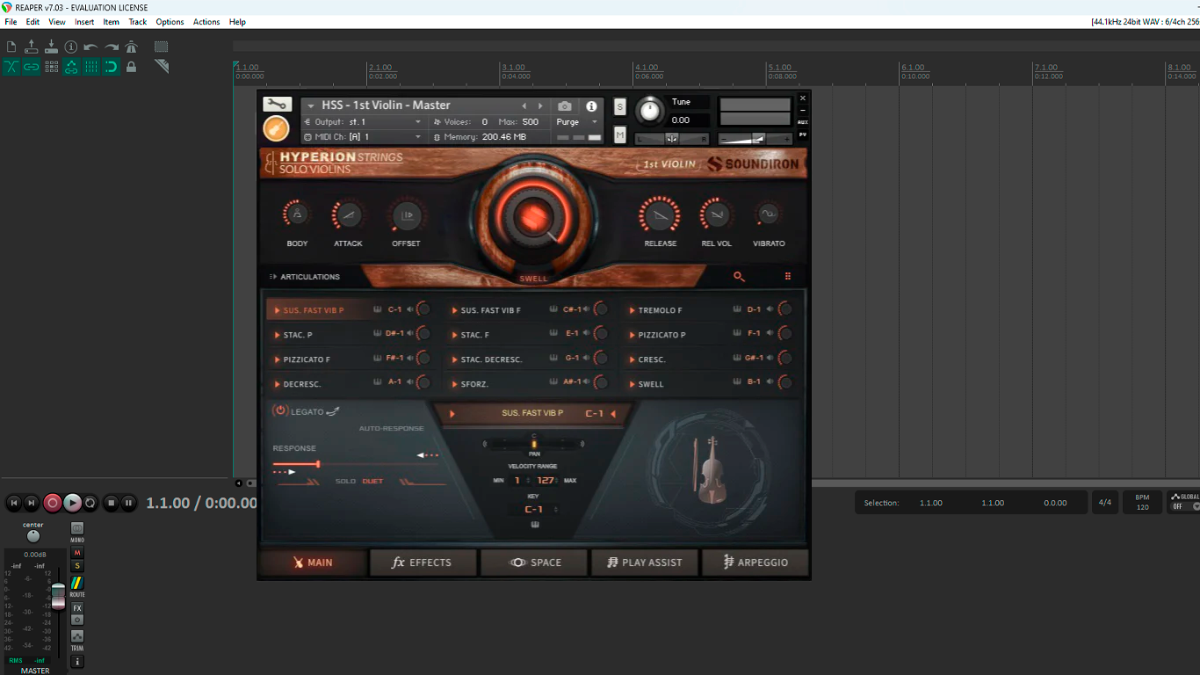The width and height of the screenshot is (1200, 675).
Task: Click the Vibrato knob
Action: pyautogui.click(x=769, y=214)
